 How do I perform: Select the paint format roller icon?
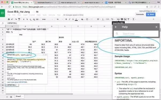19,19
